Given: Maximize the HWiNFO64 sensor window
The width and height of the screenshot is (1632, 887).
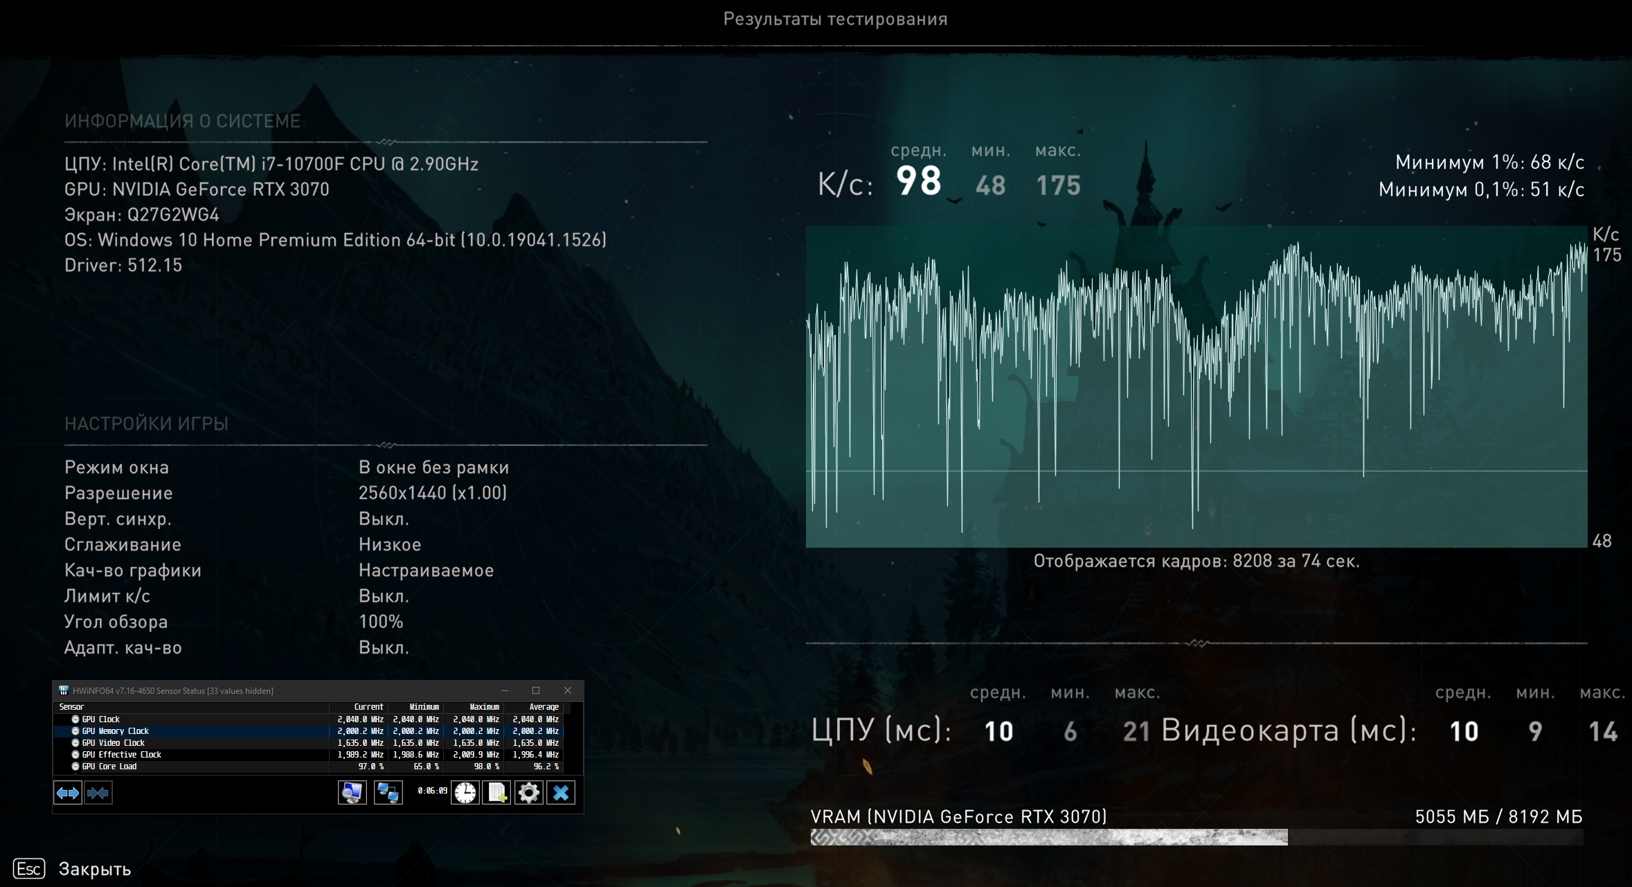Looking at the screenshot, I should click(x=535, y=690).
